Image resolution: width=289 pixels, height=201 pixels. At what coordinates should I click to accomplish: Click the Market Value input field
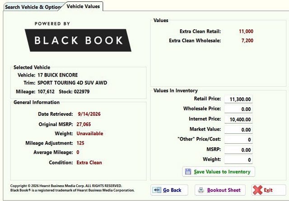coord(238,130)
